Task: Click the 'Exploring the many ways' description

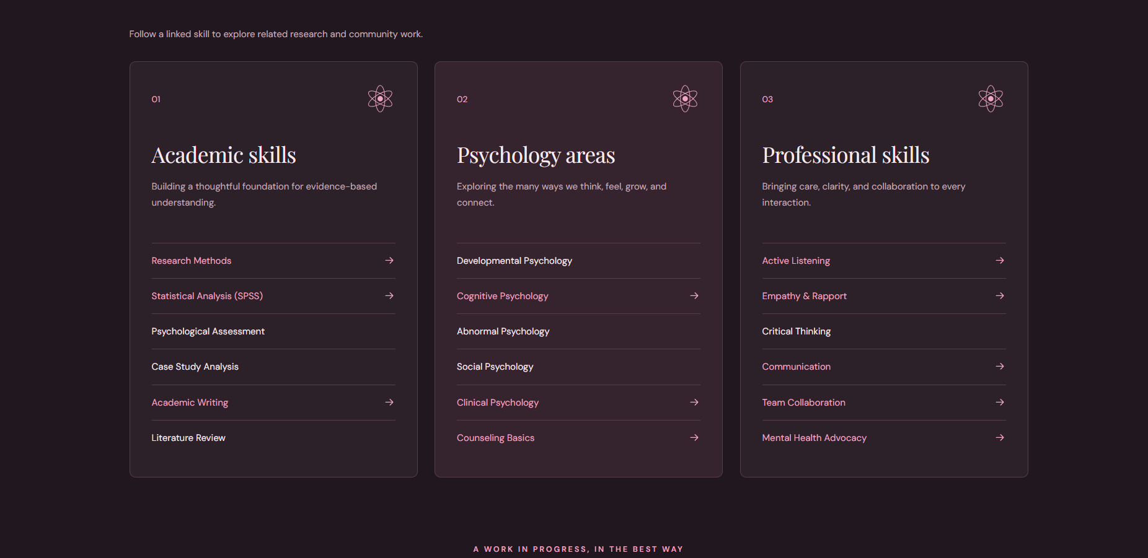Action: click(562, 194)
